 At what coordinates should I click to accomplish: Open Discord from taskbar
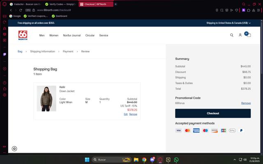click(152, 159)
